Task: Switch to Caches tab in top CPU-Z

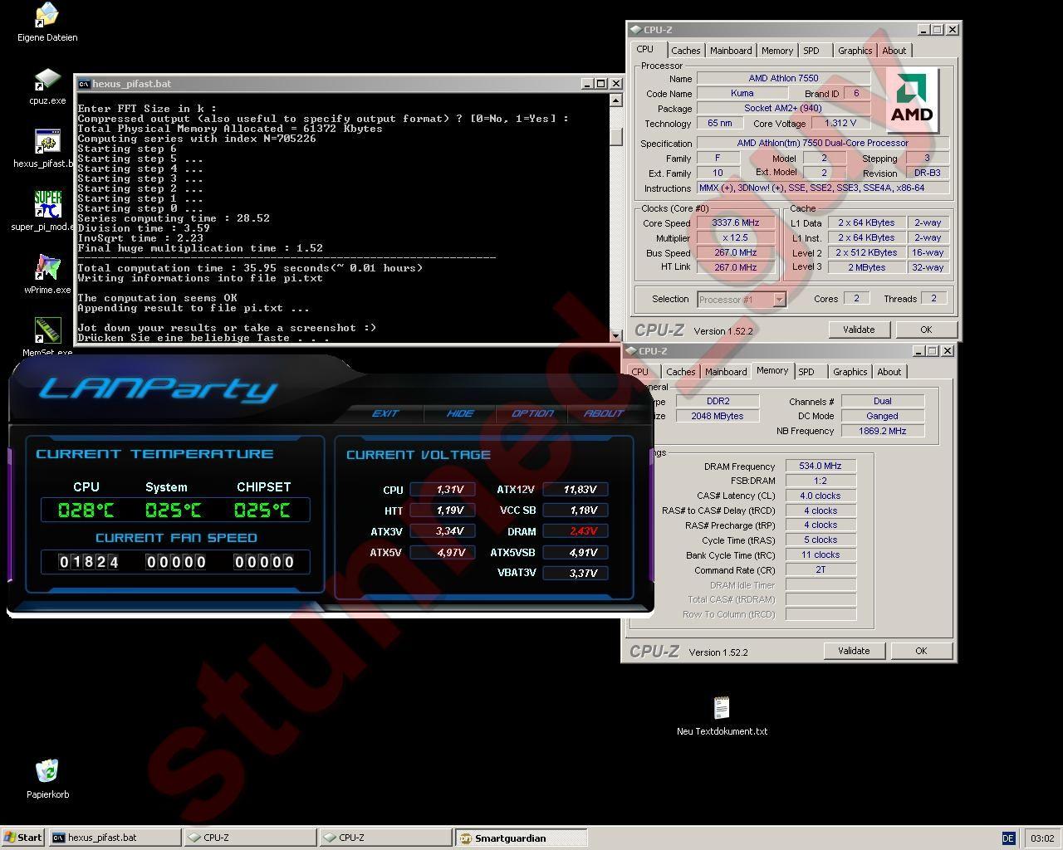Action: click(686, 51)
